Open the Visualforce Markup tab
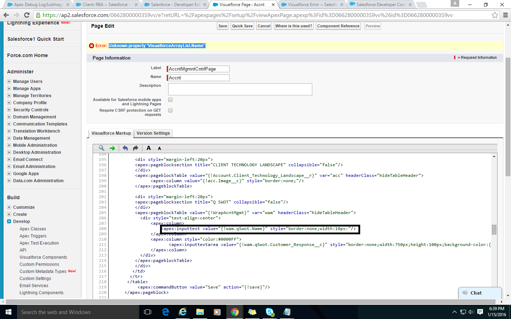Image resolution: width=511 pixels, height=319 pixels. click(x=111, y=133)
